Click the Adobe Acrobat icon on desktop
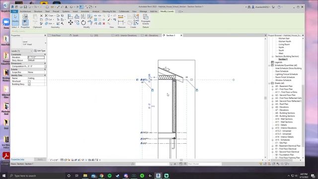The image size is (318, 179). [6, 156]
